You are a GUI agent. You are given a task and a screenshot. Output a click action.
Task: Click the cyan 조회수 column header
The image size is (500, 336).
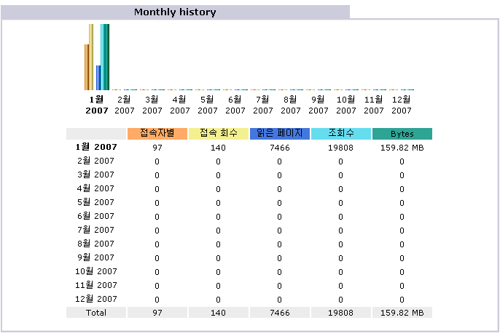[x=340, y=133]
